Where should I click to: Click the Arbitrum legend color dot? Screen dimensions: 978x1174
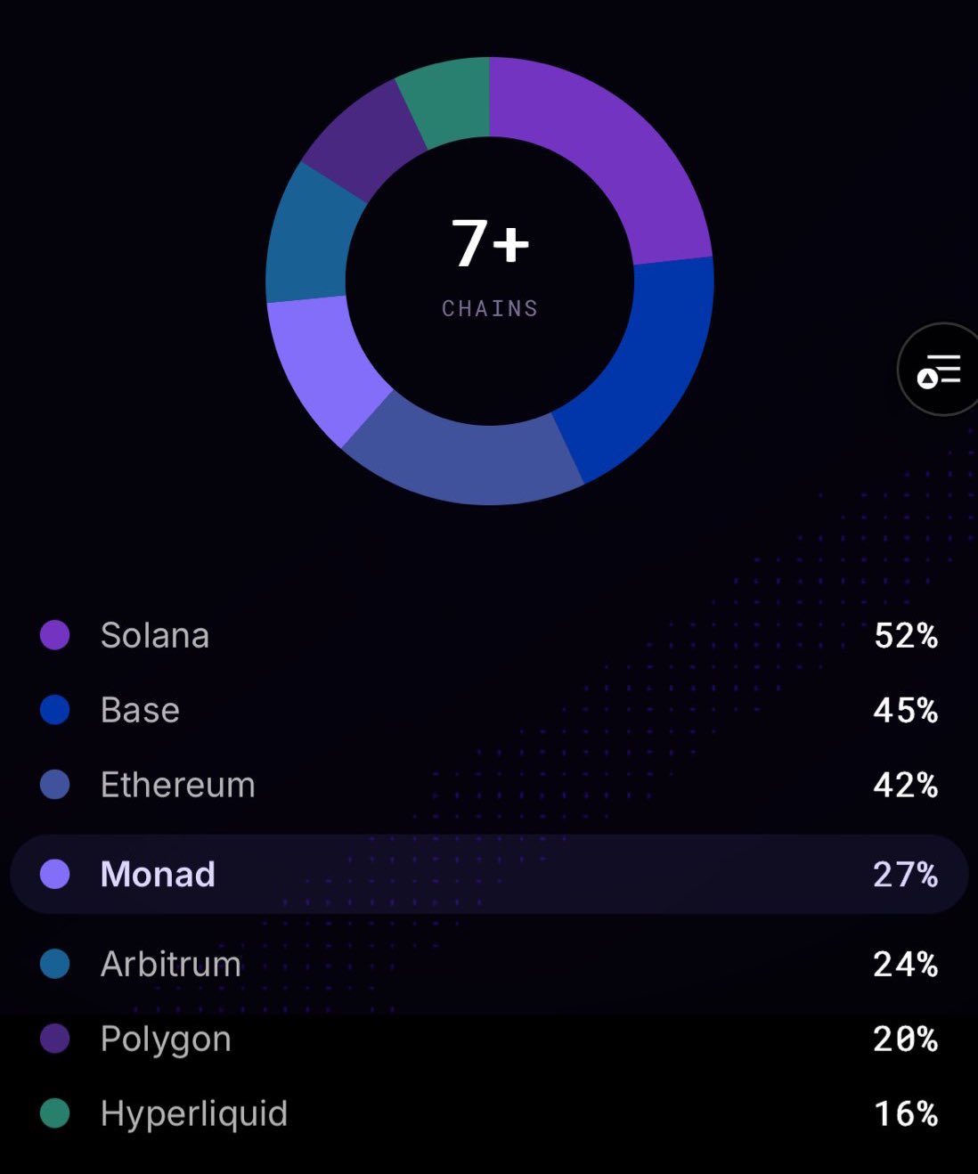point(55,964)
